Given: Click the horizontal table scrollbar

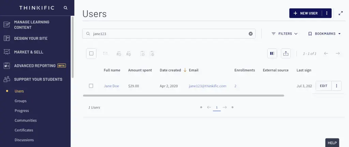Looking at the screenshot, I should point(183,96).
